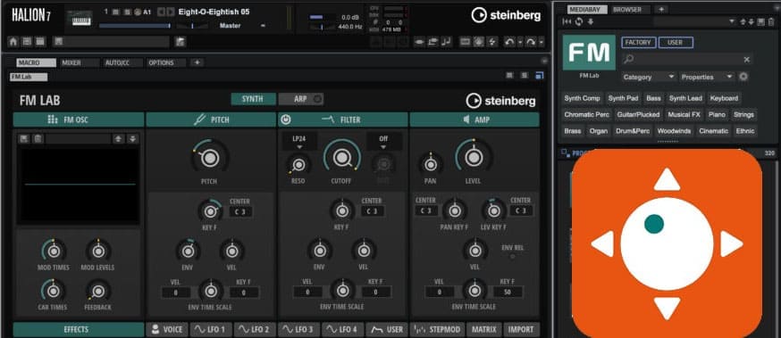Click the note icon in the top toolbar
This screenshot has height=338, width=781.
point(446,42)
